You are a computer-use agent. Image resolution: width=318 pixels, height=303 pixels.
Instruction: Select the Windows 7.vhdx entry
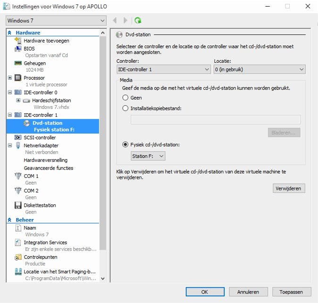coord(51,107)
